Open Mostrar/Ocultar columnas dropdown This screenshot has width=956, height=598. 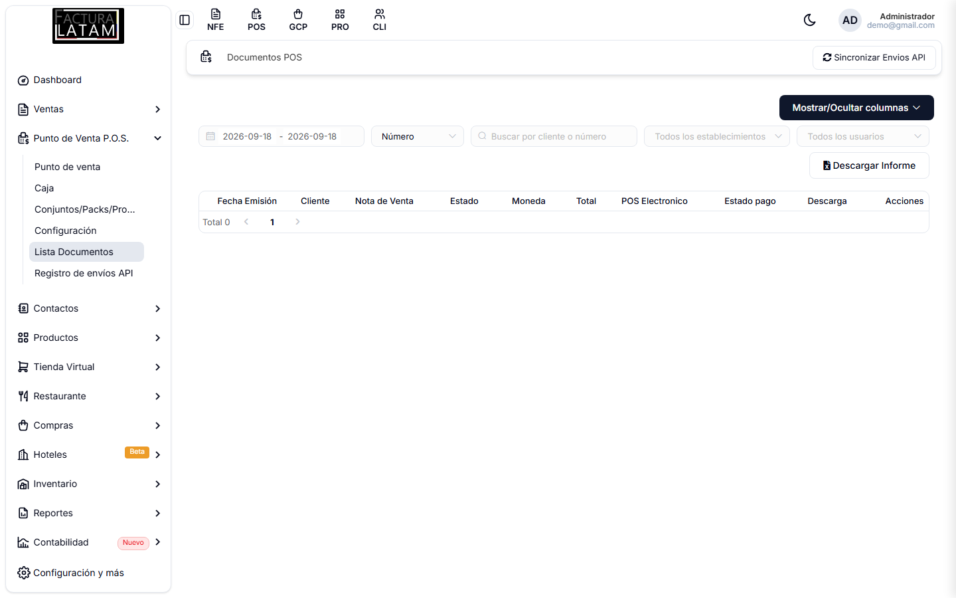coord(856,108)
